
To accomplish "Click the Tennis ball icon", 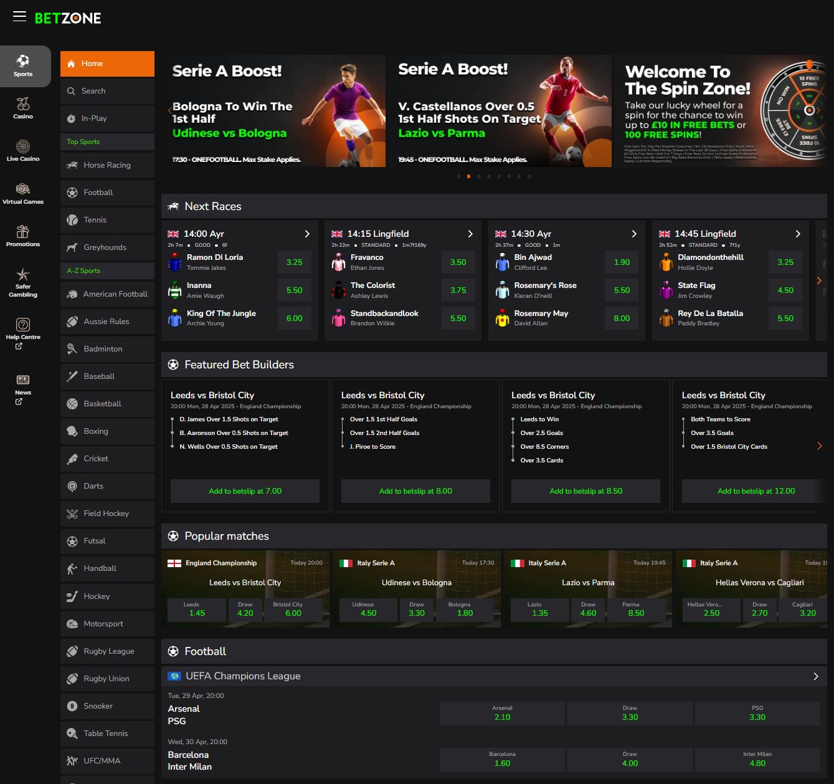I will [x=73, y=220].
